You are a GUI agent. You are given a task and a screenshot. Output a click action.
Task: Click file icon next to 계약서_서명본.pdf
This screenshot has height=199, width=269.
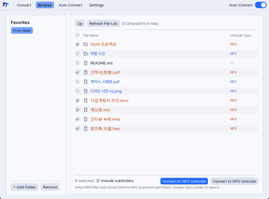pos(86,82)
